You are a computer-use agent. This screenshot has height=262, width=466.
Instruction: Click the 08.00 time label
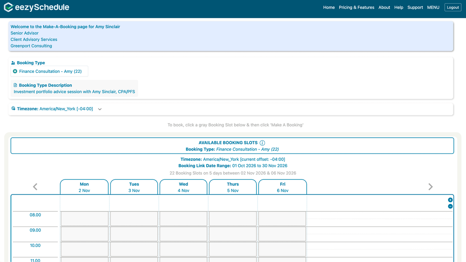[x=35, y=215]
